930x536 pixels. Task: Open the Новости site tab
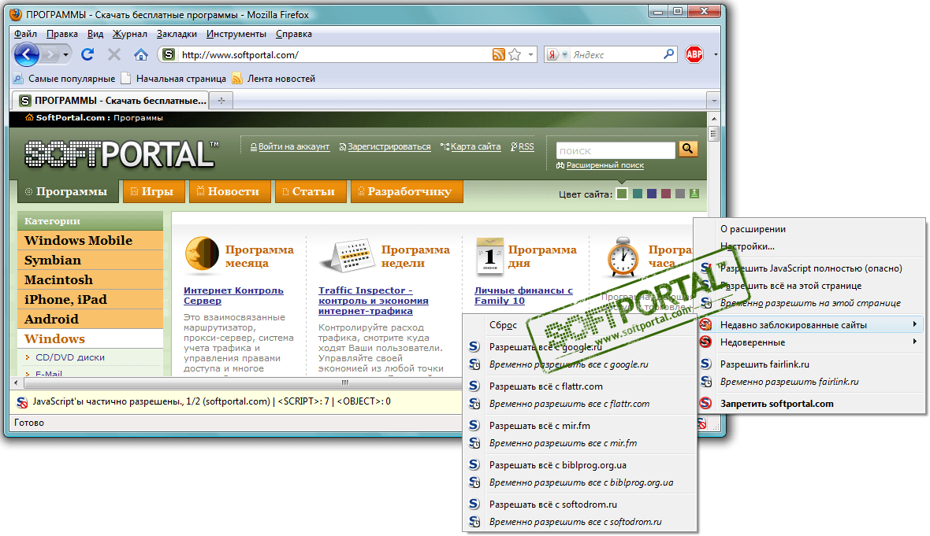click(x=229, y=191)
